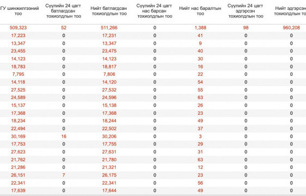
Task: Select the test count 7,795
Action: 18,74
